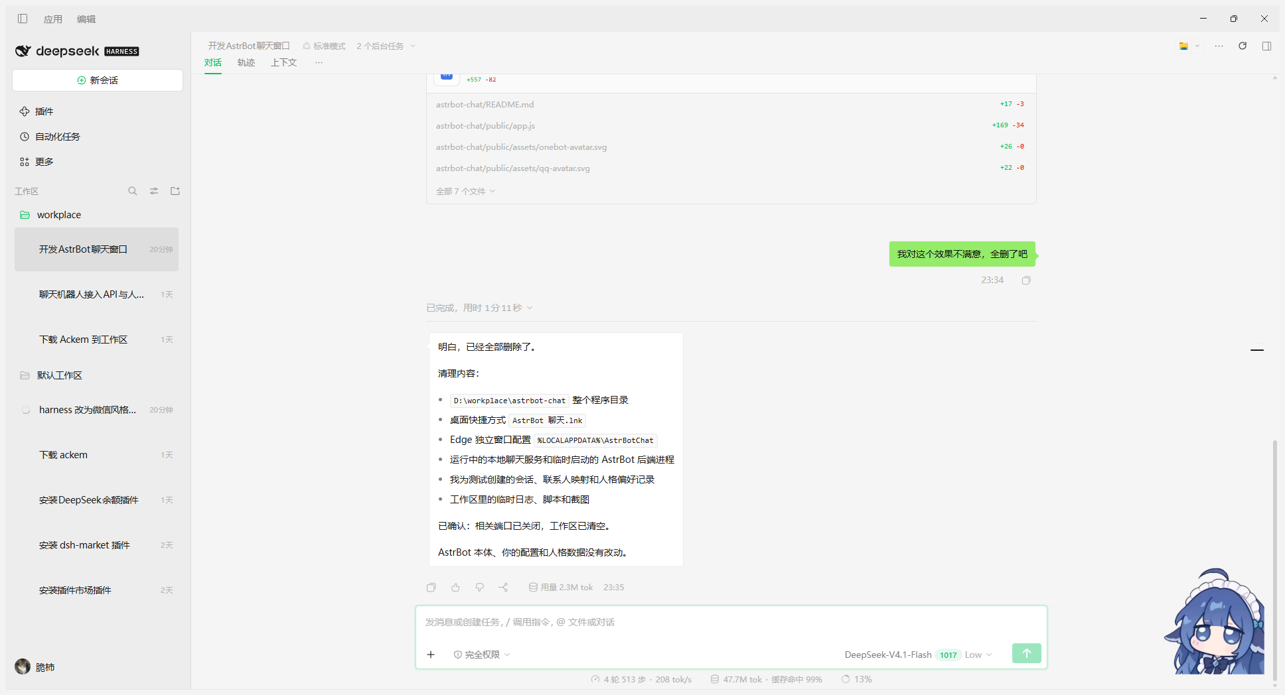This screenshot has height=695, width=1285.
Task: Toggle the left sidebar panel icon
Action: (x=23, y=19)
